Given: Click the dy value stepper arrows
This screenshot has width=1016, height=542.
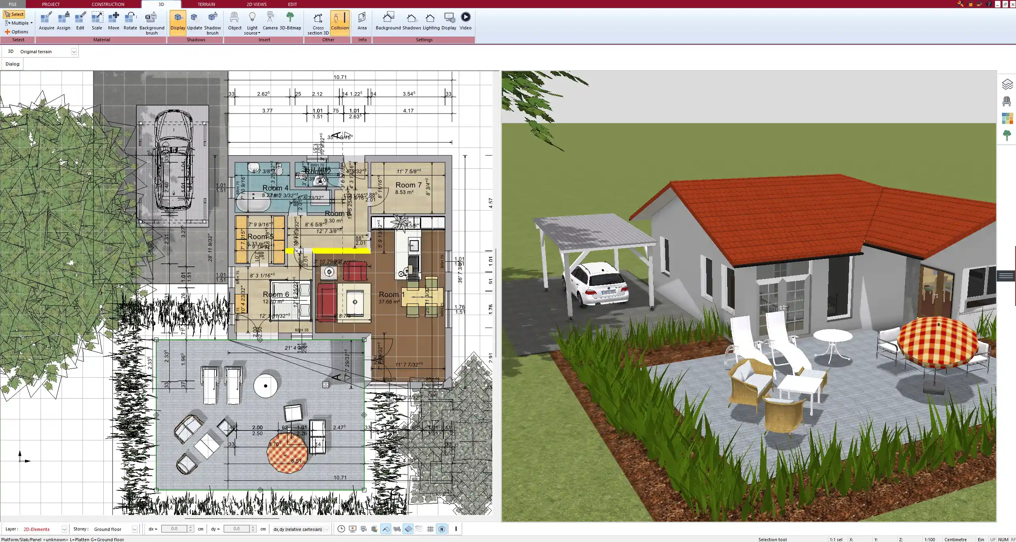Looking at the screenshot, I should click(253, 529).
